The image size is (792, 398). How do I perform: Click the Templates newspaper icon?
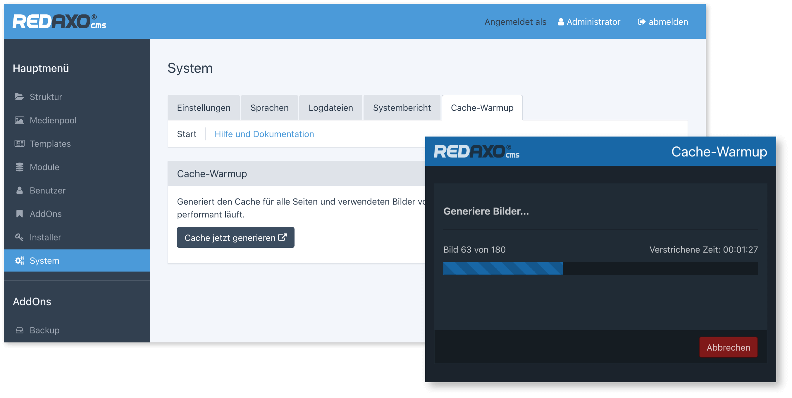tap(19, 143)
